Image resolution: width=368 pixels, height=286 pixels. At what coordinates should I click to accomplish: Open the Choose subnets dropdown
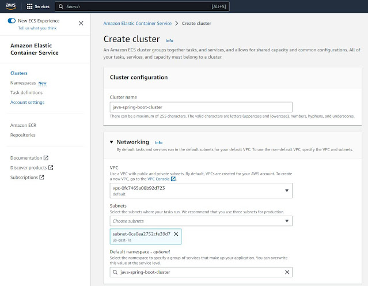pyautogui.click(x=201, y=221)
